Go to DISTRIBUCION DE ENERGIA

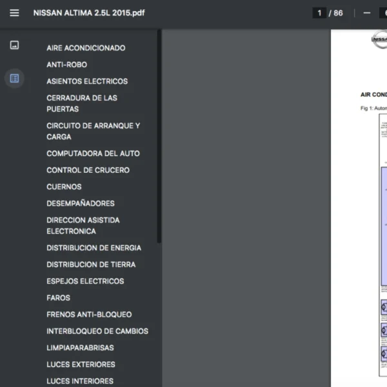(x=94, y=248)
